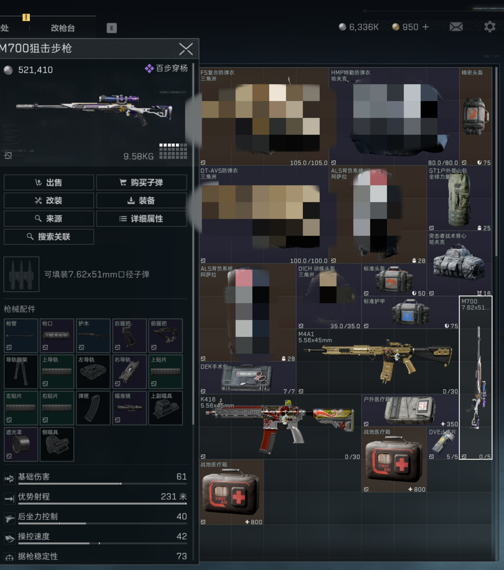Select the 遮光罩 sunshade attachment slot
This screenshot has height=570, width=504.
21,444
